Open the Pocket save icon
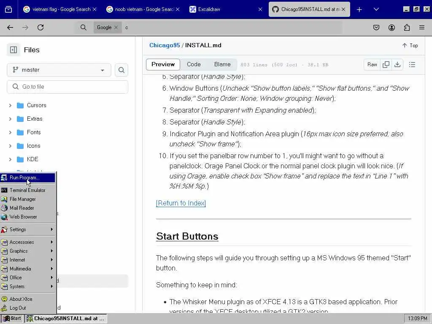 tap(376, 27)
